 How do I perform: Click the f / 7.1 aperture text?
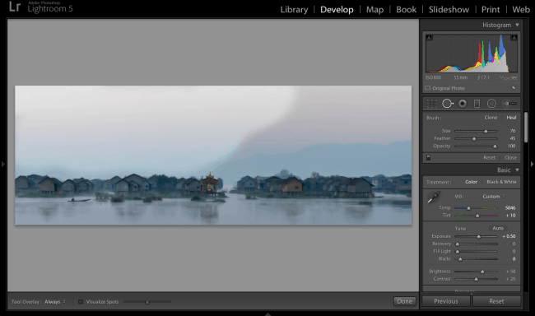483,78
